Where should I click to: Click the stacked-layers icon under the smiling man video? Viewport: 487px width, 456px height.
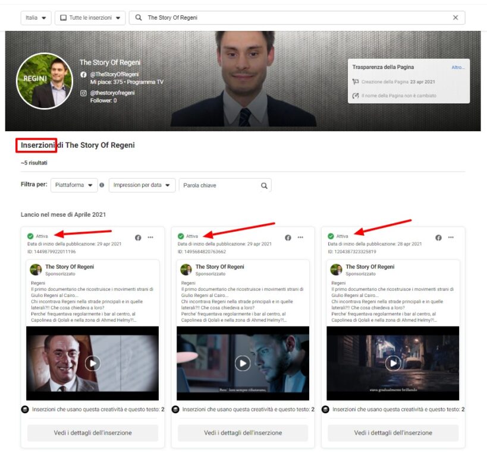[x=25, y=410]
